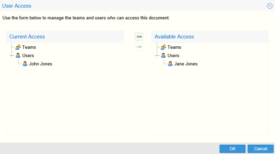Click Users folder icon in Available Access
275x154 pixels.
coord(163,55)
